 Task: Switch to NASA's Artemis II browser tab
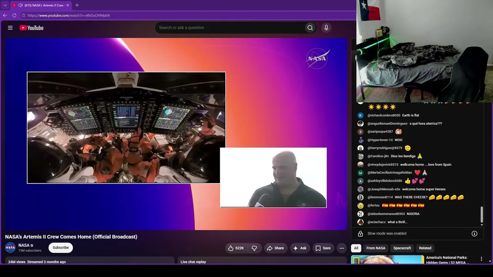pyautogui.click(x=41, y=5)
